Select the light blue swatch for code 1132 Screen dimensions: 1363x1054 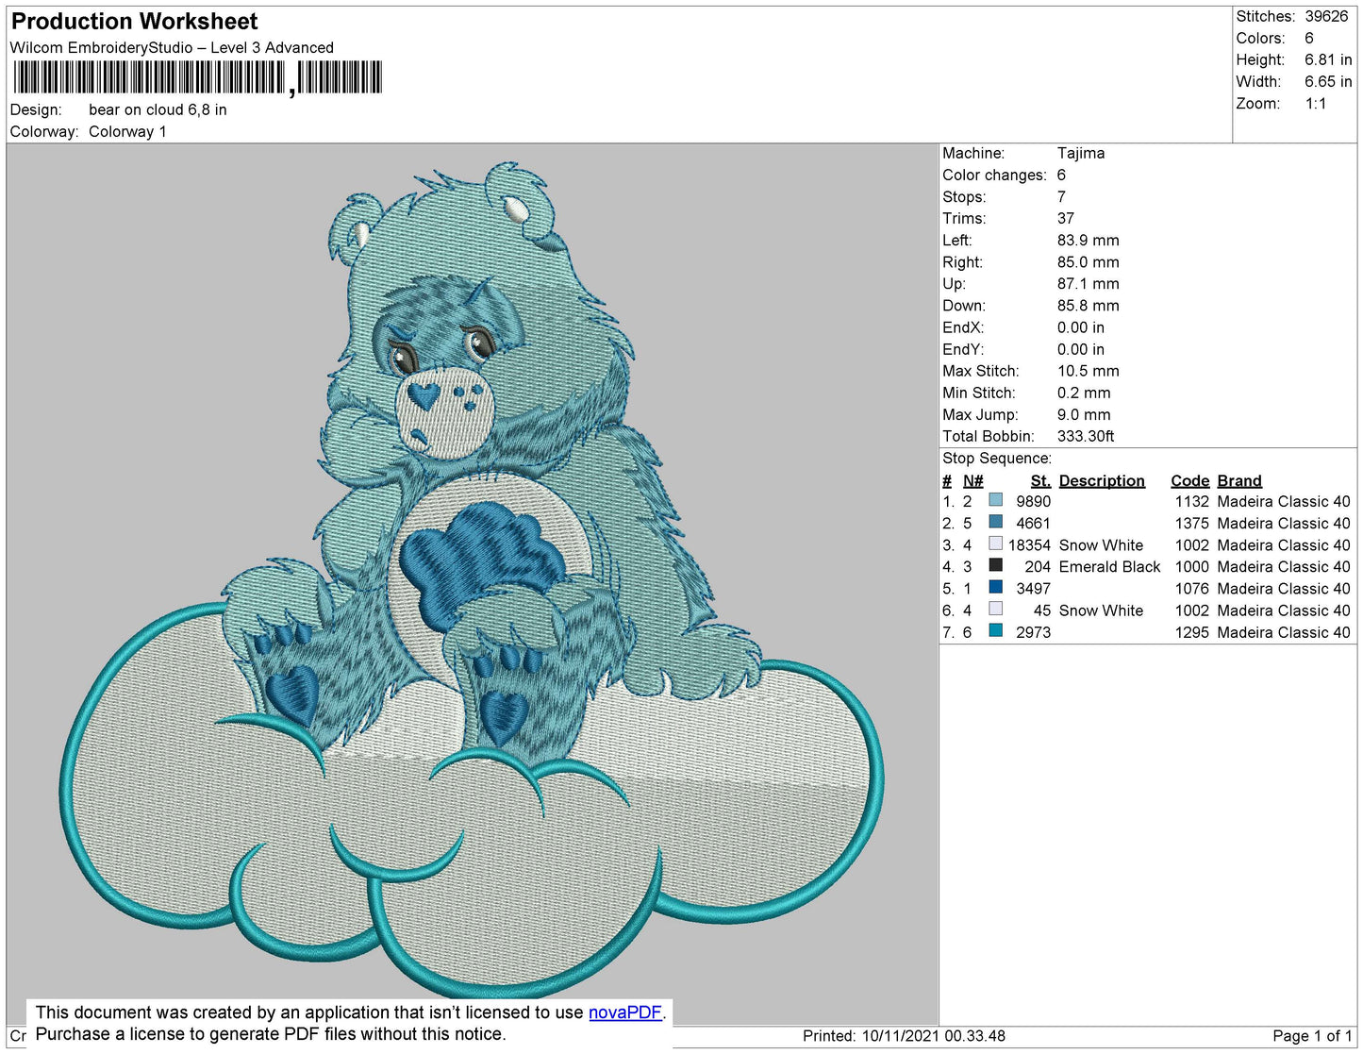point(995,500)
